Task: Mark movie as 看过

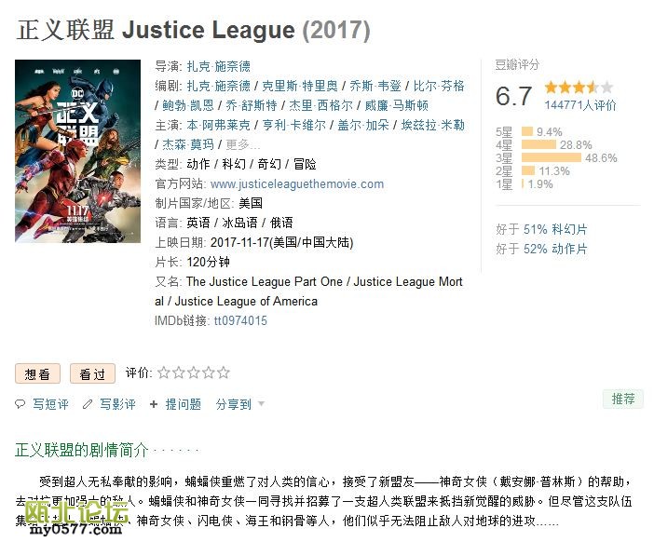Action: point(92,373)
